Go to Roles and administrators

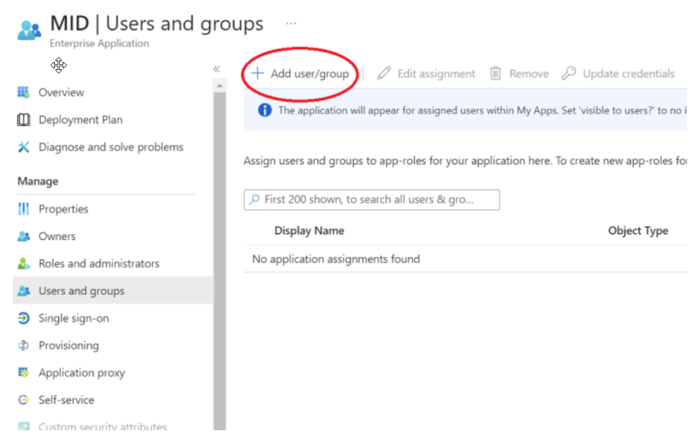point(99,264)
